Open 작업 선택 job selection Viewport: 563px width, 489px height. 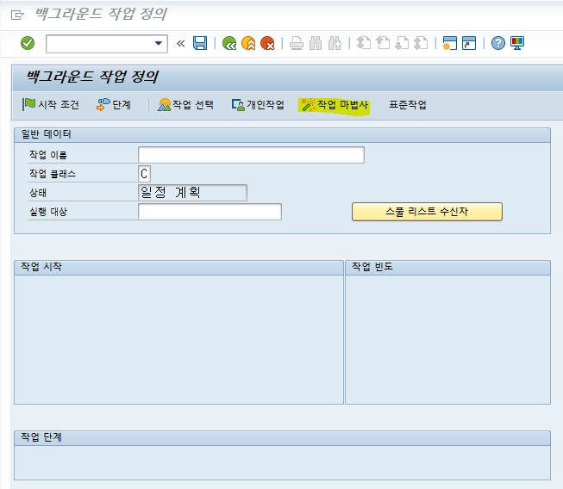coord(185,105)
